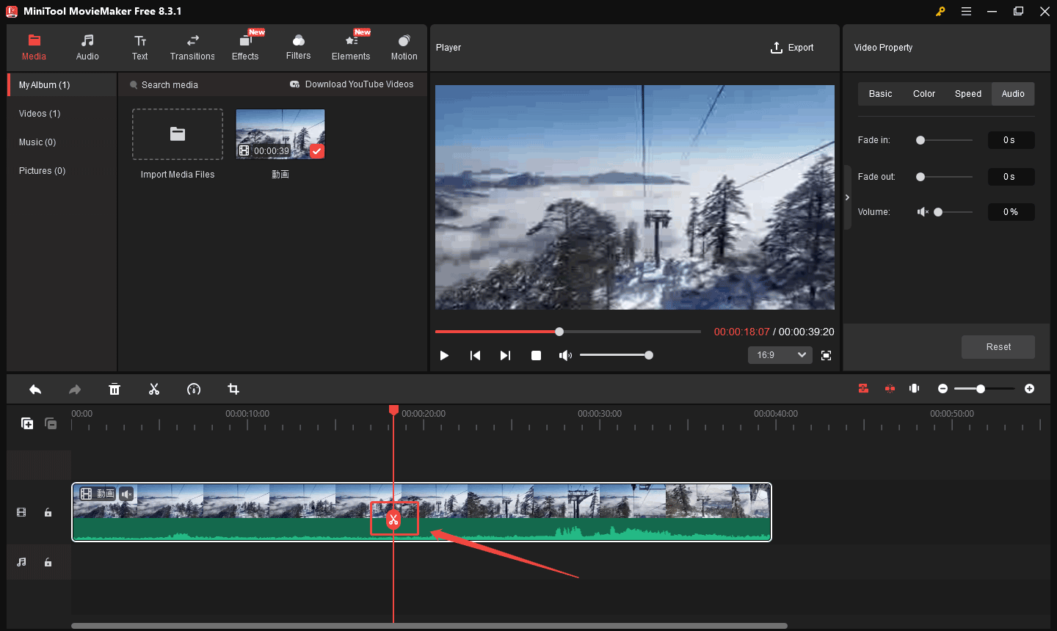Click the split scissors icon in timeline toolbar
Viewport: 1057px width, 631px height.
pos(154,389)
